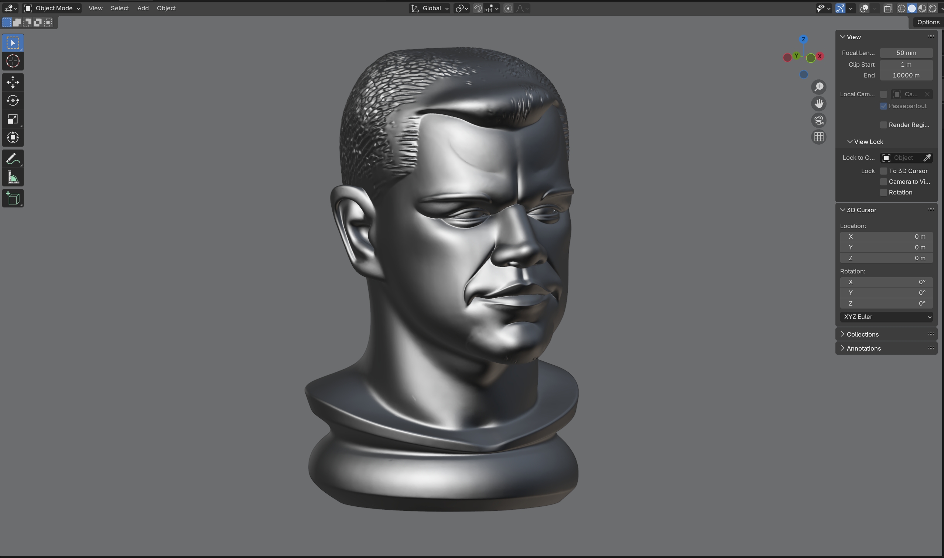Enable Lock To 3D Cursor checkbox
The width and height of the screenshot is (944, 558).
click(x=883, y=171)
